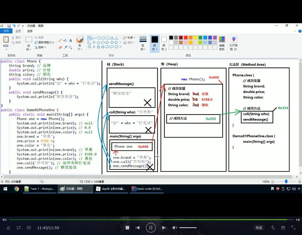Viewport: 302px width, 235px height.
Task: Pick the Fill with color bucket tool
Action: coord(65,40)
